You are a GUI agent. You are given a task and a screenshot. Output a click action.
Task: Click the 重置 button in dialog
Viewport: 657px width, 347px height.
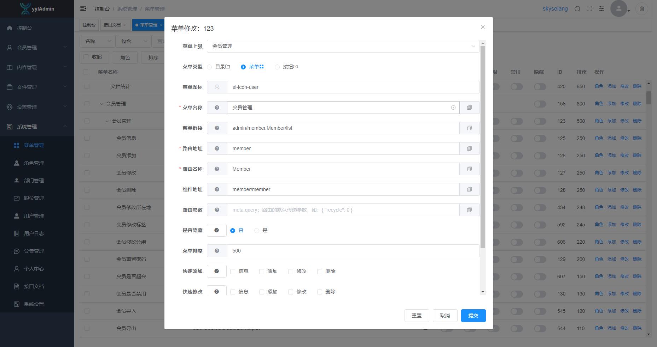tap(417, 316)
